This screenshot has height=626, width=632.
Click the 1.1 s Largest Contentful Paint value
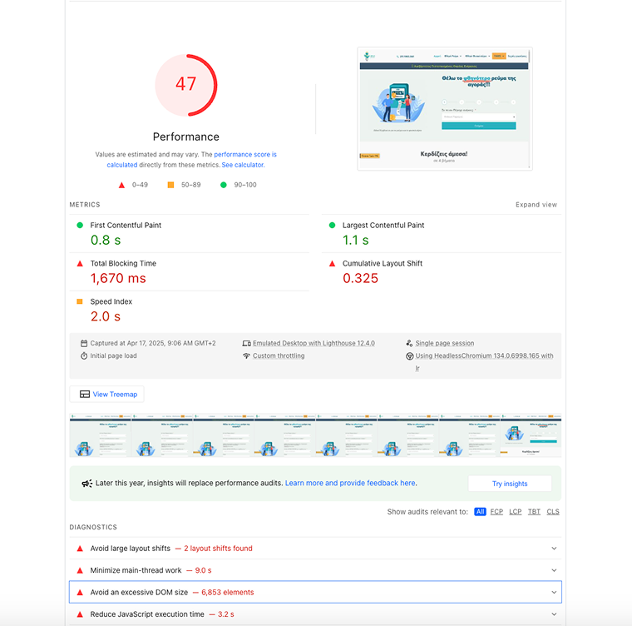[356, 240]
